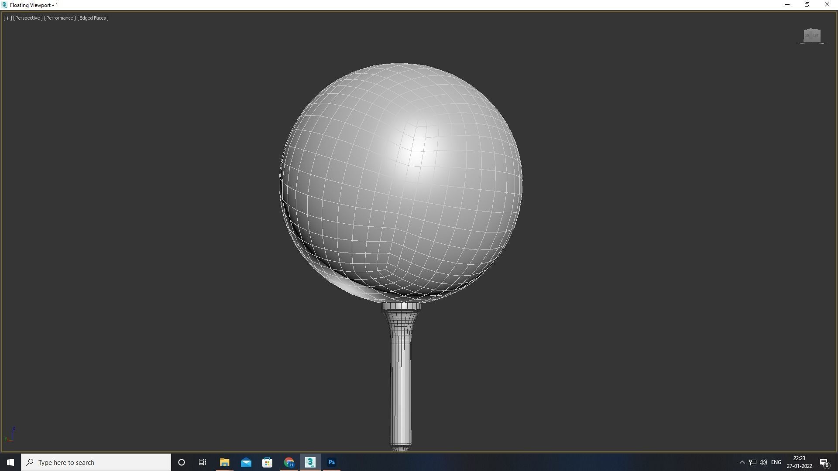Click the Windows Start button
This screenshot has height=471, width=838.
(x=10, y=462)
